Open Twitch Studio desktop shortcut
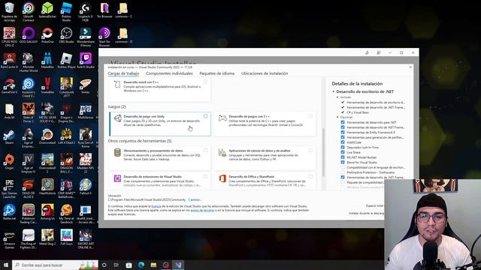The height and width of the screenshot is (270, 481). (x=85, y=60)
